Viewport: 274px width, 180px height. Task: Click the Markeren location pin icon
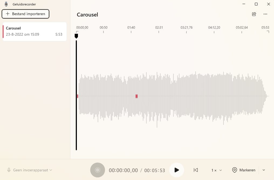235,170
